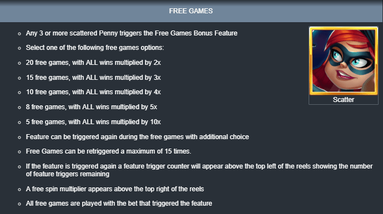
Task: Click the bullet beside '10 free games' line
Action: (19, 93)
